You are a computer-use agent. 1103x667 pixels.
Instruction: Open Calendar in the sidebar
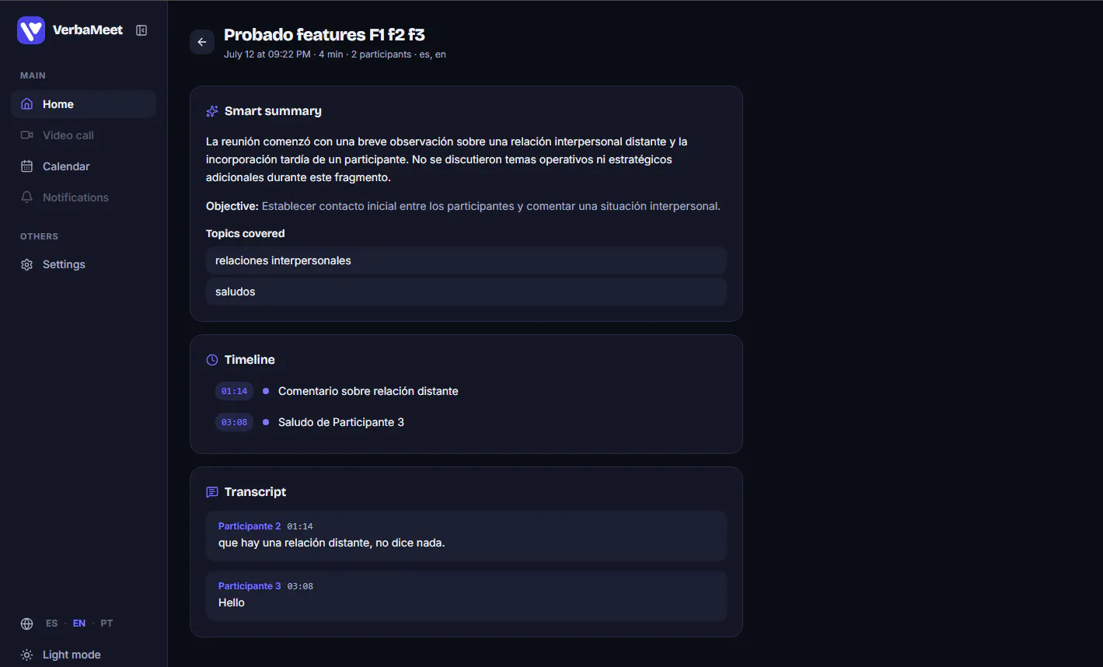coord(83,166)
